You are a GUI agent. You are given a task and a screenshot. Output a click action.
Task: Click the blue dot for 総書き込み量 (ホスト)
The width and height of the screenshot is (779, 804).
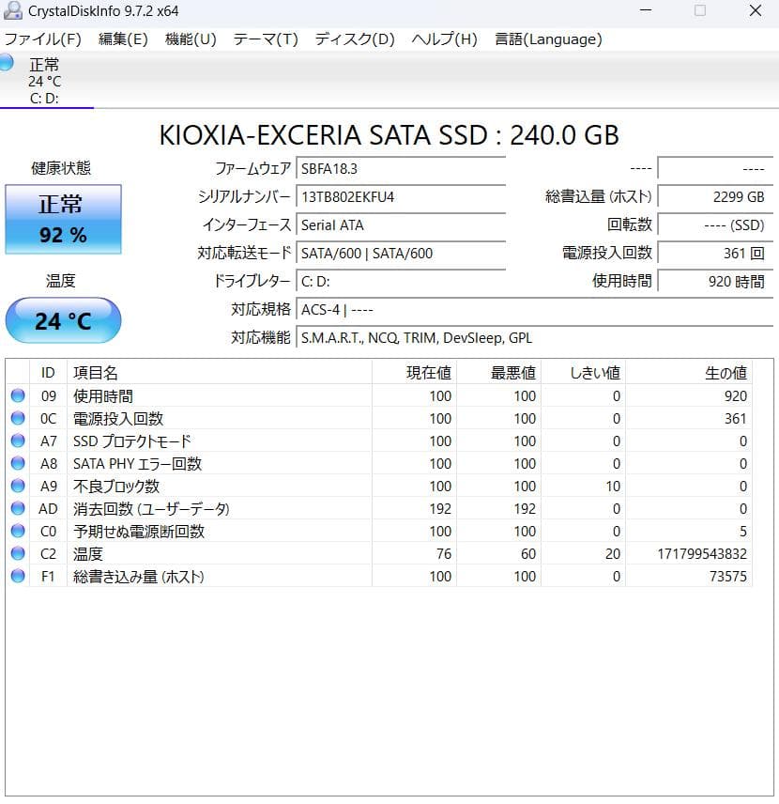point(19,576)
